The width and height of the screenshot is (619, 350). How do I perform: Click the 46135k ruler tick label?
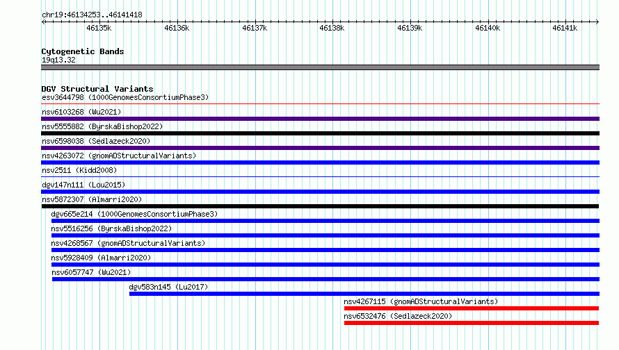tap(99, 28)
